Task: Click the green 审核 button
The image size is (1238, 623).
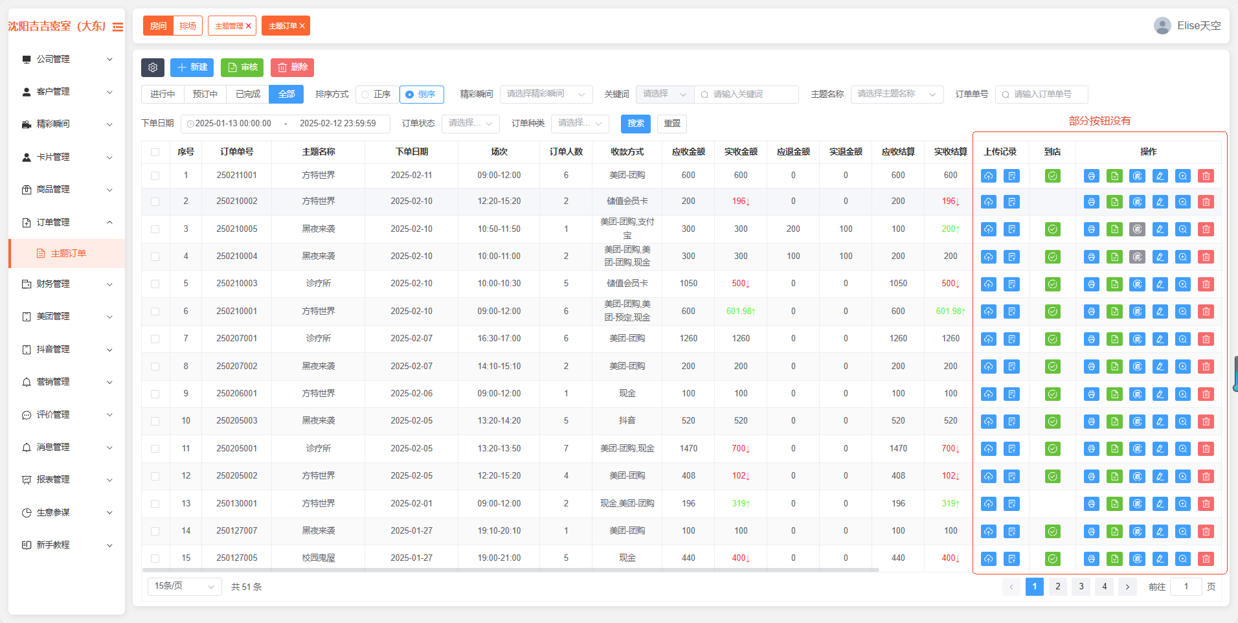Action: (242, 67)
